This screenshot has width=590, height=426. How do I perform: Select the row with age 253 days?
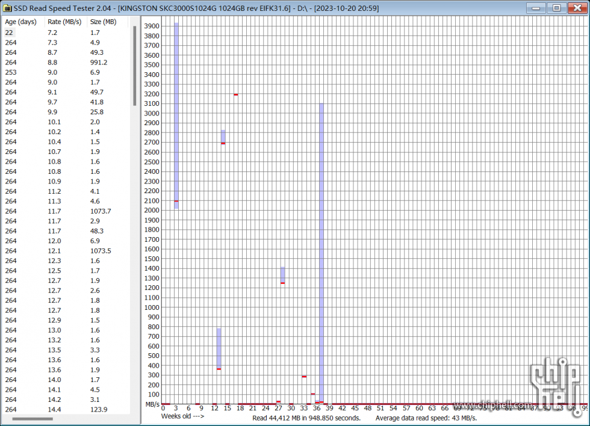pos(66,72)
